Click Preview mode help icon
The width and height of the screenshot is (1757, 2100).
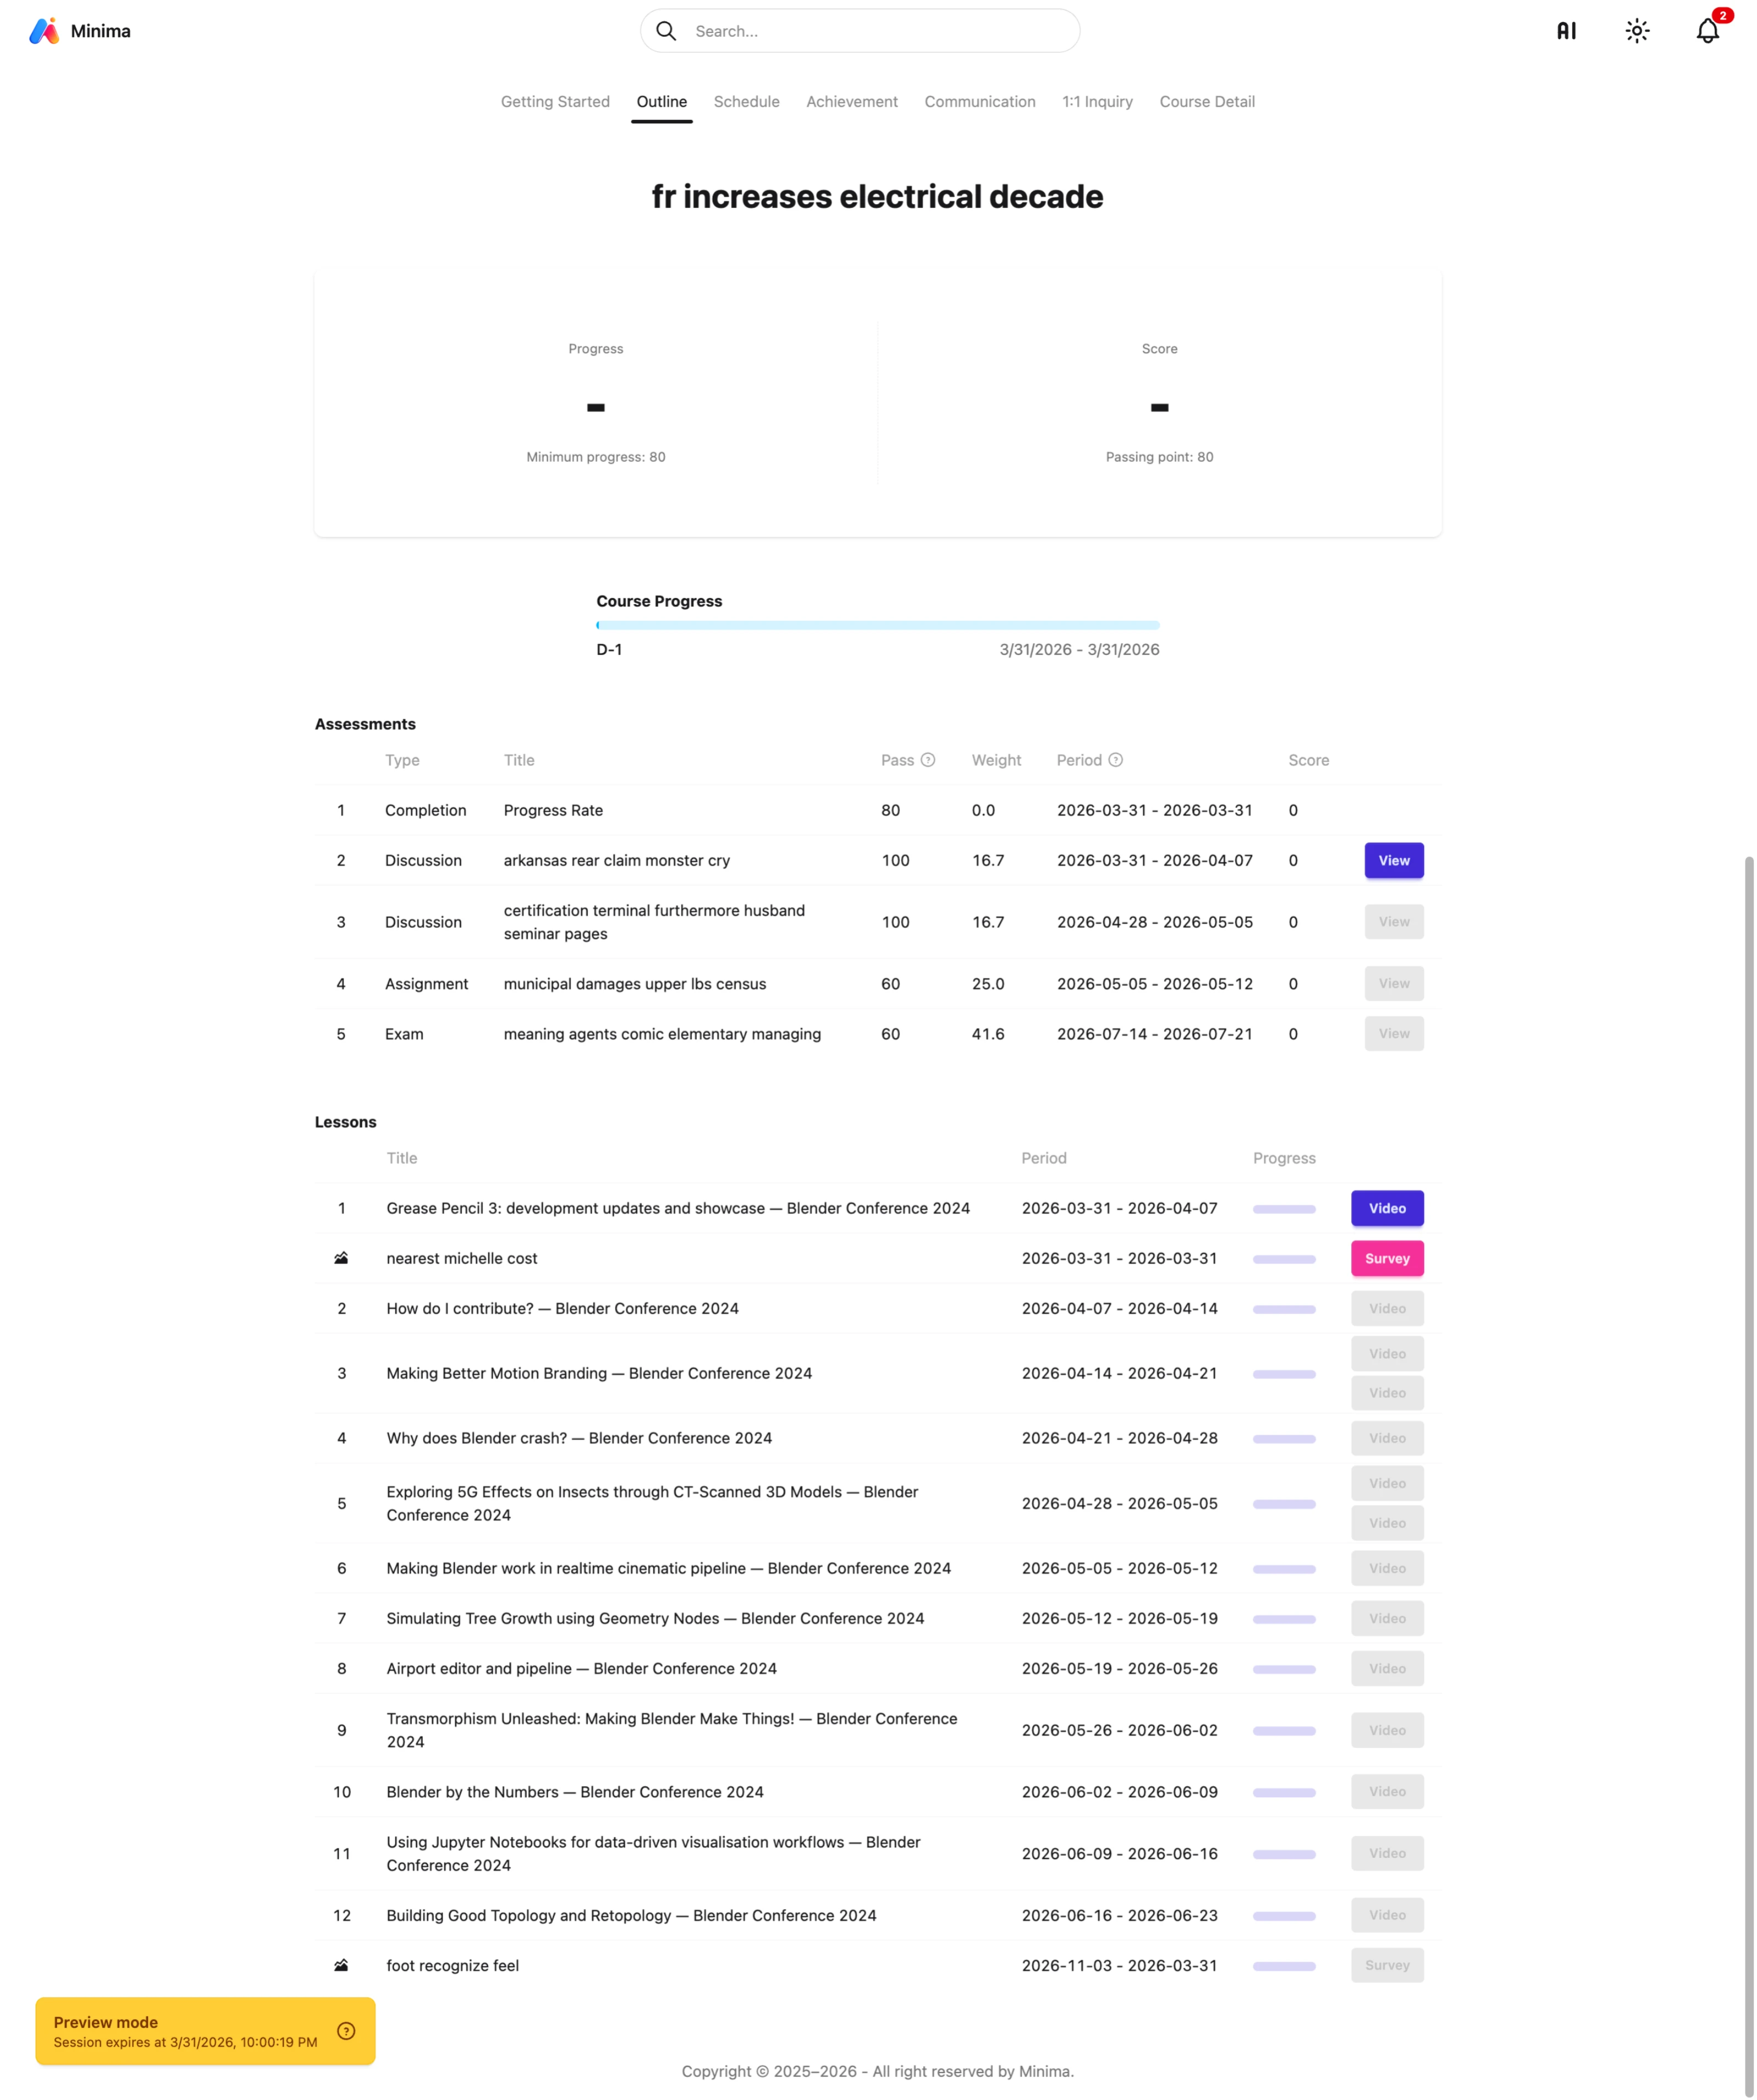[346, 2031]
